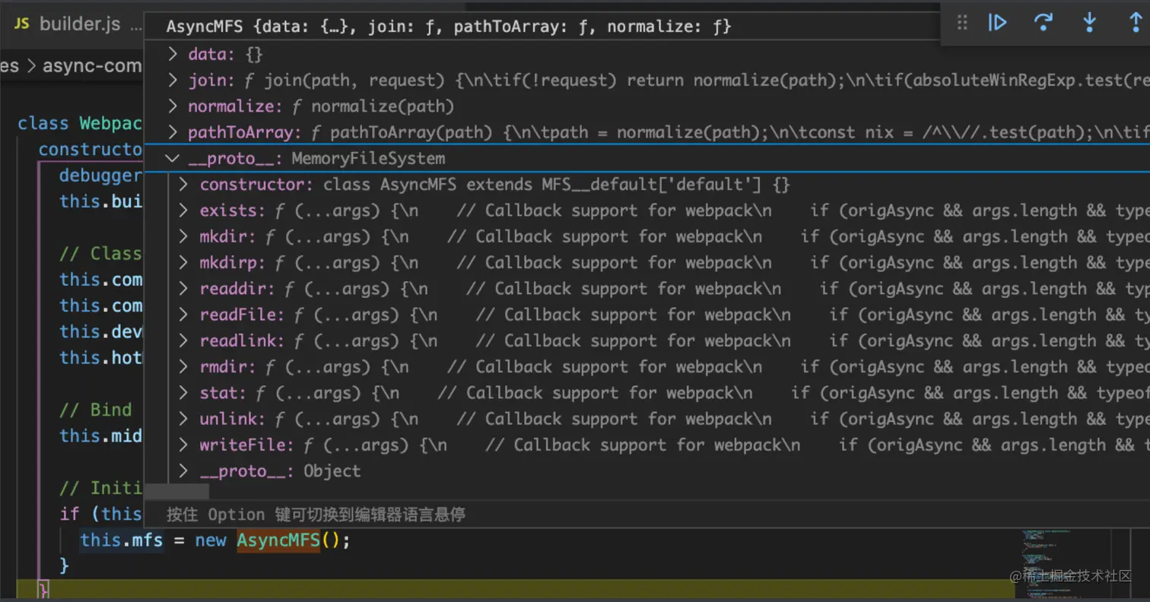Click the 'constructo' line in editor
Image resolution: width=1150 pixels, height=602 pixels.
click(91, 149)
